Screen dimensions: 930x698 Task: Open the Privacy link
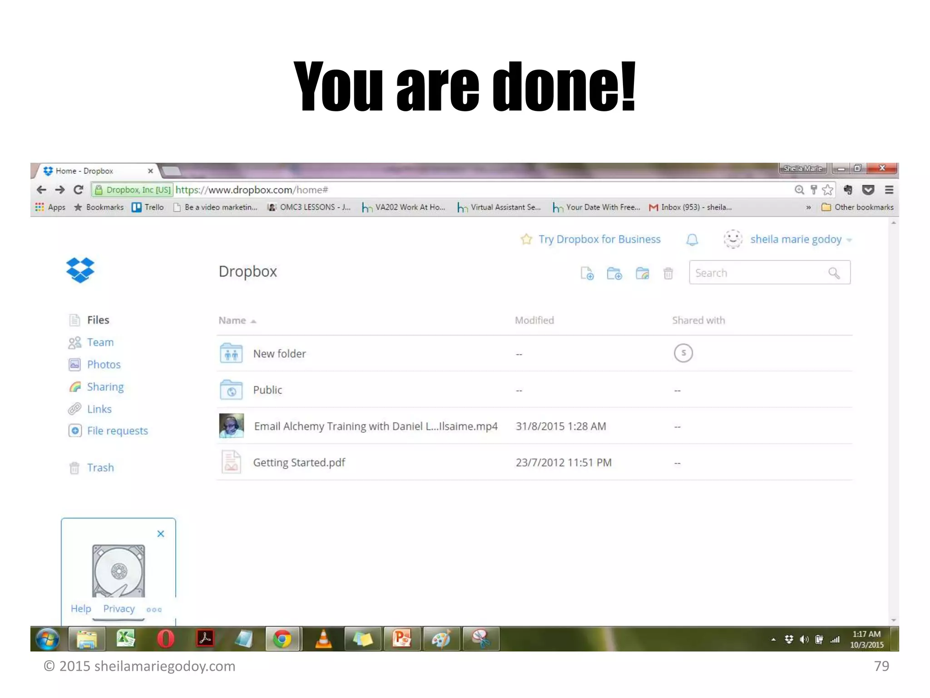(119, 608)
